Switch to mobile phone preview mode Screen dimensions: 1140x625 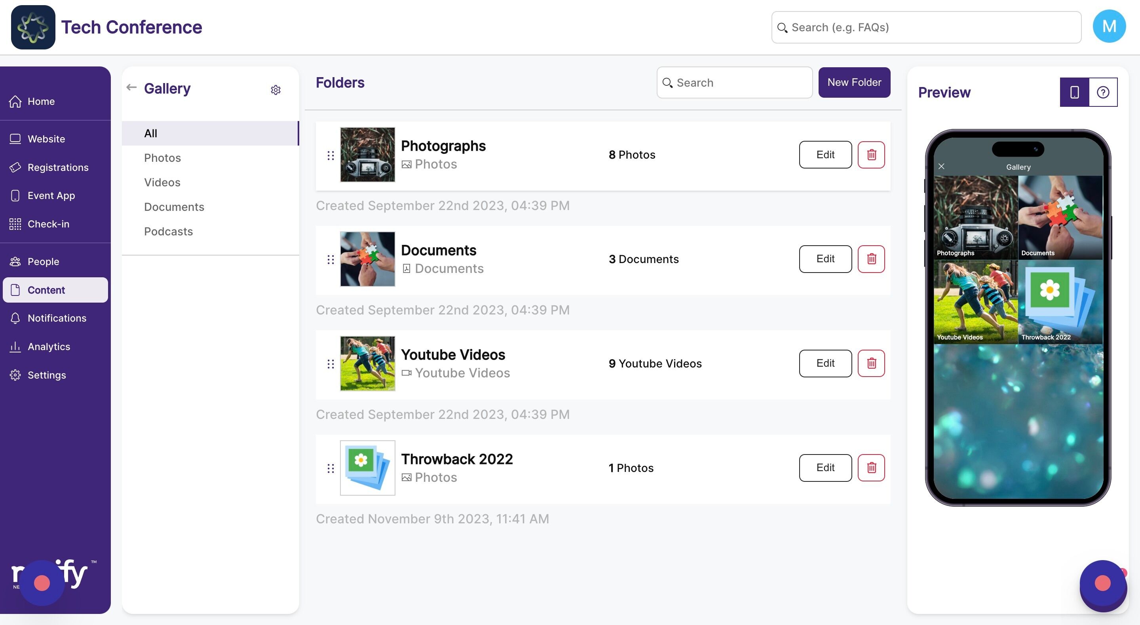(x=1074, y=92)
